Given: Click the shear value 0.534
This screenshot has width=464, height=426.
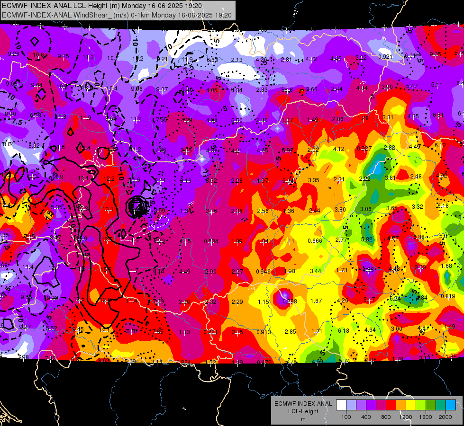Looking at the screenshot, I should pos(211,241).
